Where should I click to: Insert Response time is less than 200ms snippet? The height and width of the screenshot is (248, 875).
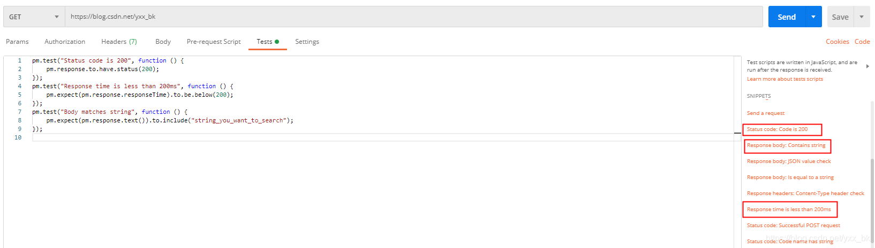pyautogui.click(x=789, y=210)
